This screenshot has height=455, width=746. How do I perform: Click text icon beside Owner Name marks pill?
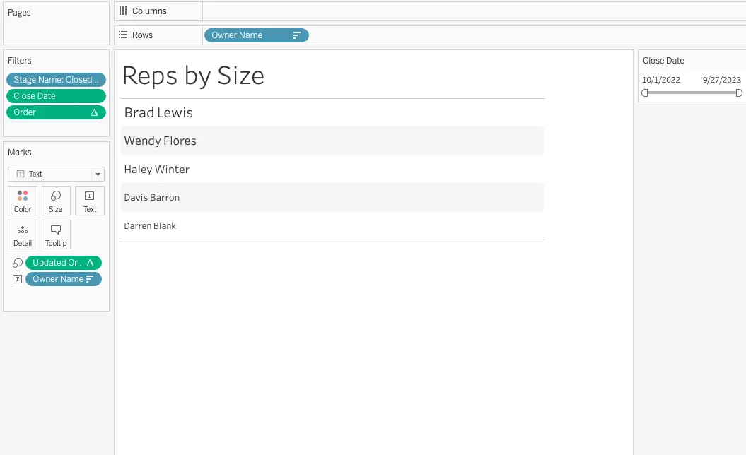(18, 279)
